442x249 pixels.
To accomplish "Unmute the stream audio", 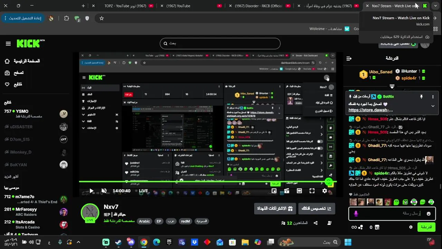I will point(104,191).
